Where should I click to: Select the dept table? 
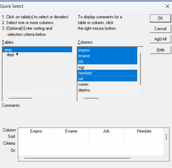tap(10, 55)
